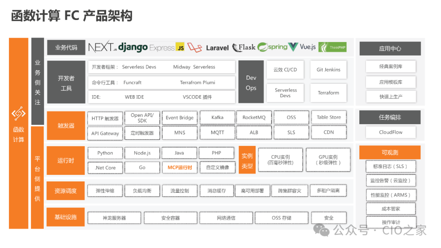Click the 自定义镜像 box

(x=217, y=168)
